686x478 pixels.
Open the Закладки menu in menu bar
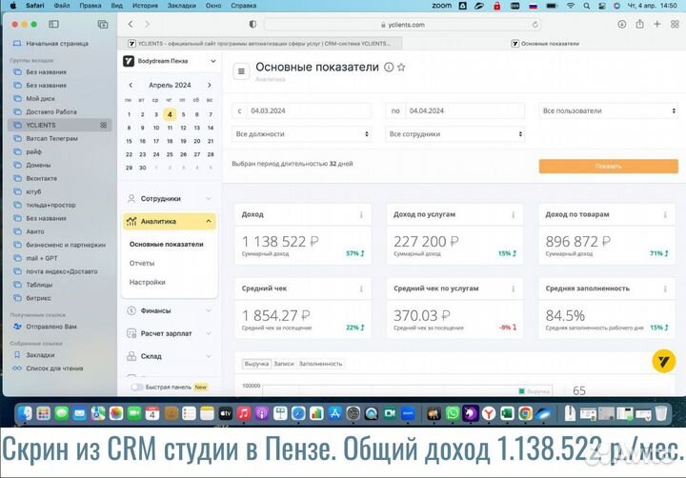pos(182,6)
